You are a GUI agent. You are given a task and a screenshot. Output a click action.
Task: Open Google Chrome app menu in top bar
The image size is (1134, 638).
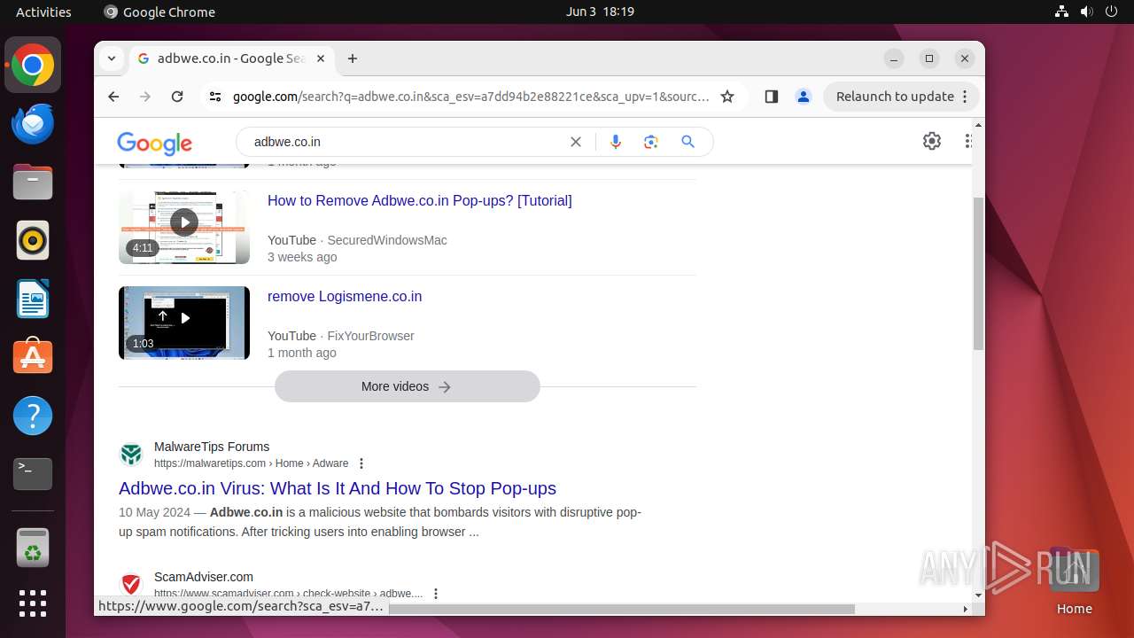(x=159, y=12)
